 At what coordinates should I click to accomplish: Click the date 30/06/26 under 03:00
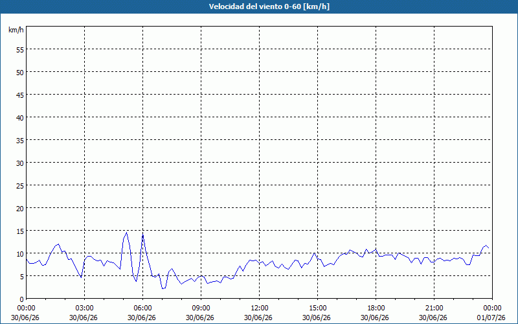[84, 318]
